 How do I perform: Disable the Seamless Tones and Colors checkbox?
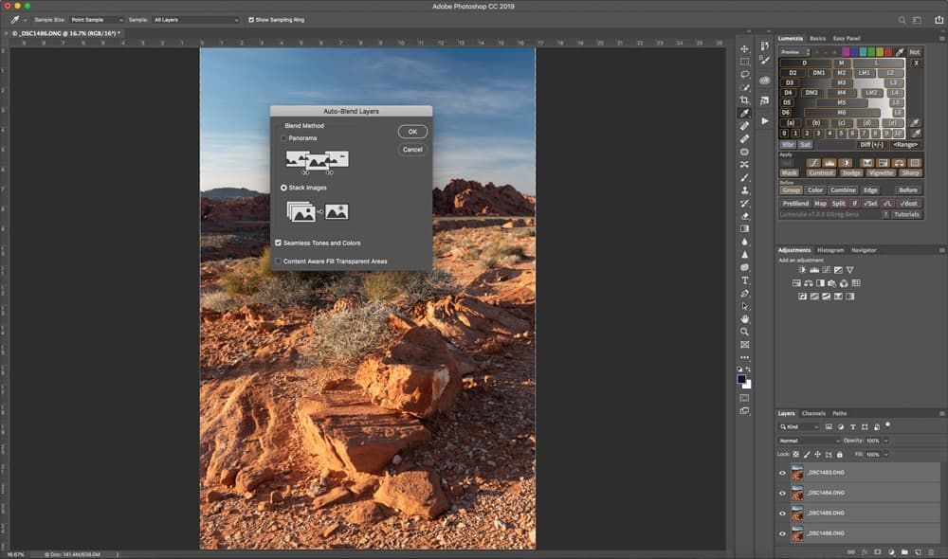278,243
